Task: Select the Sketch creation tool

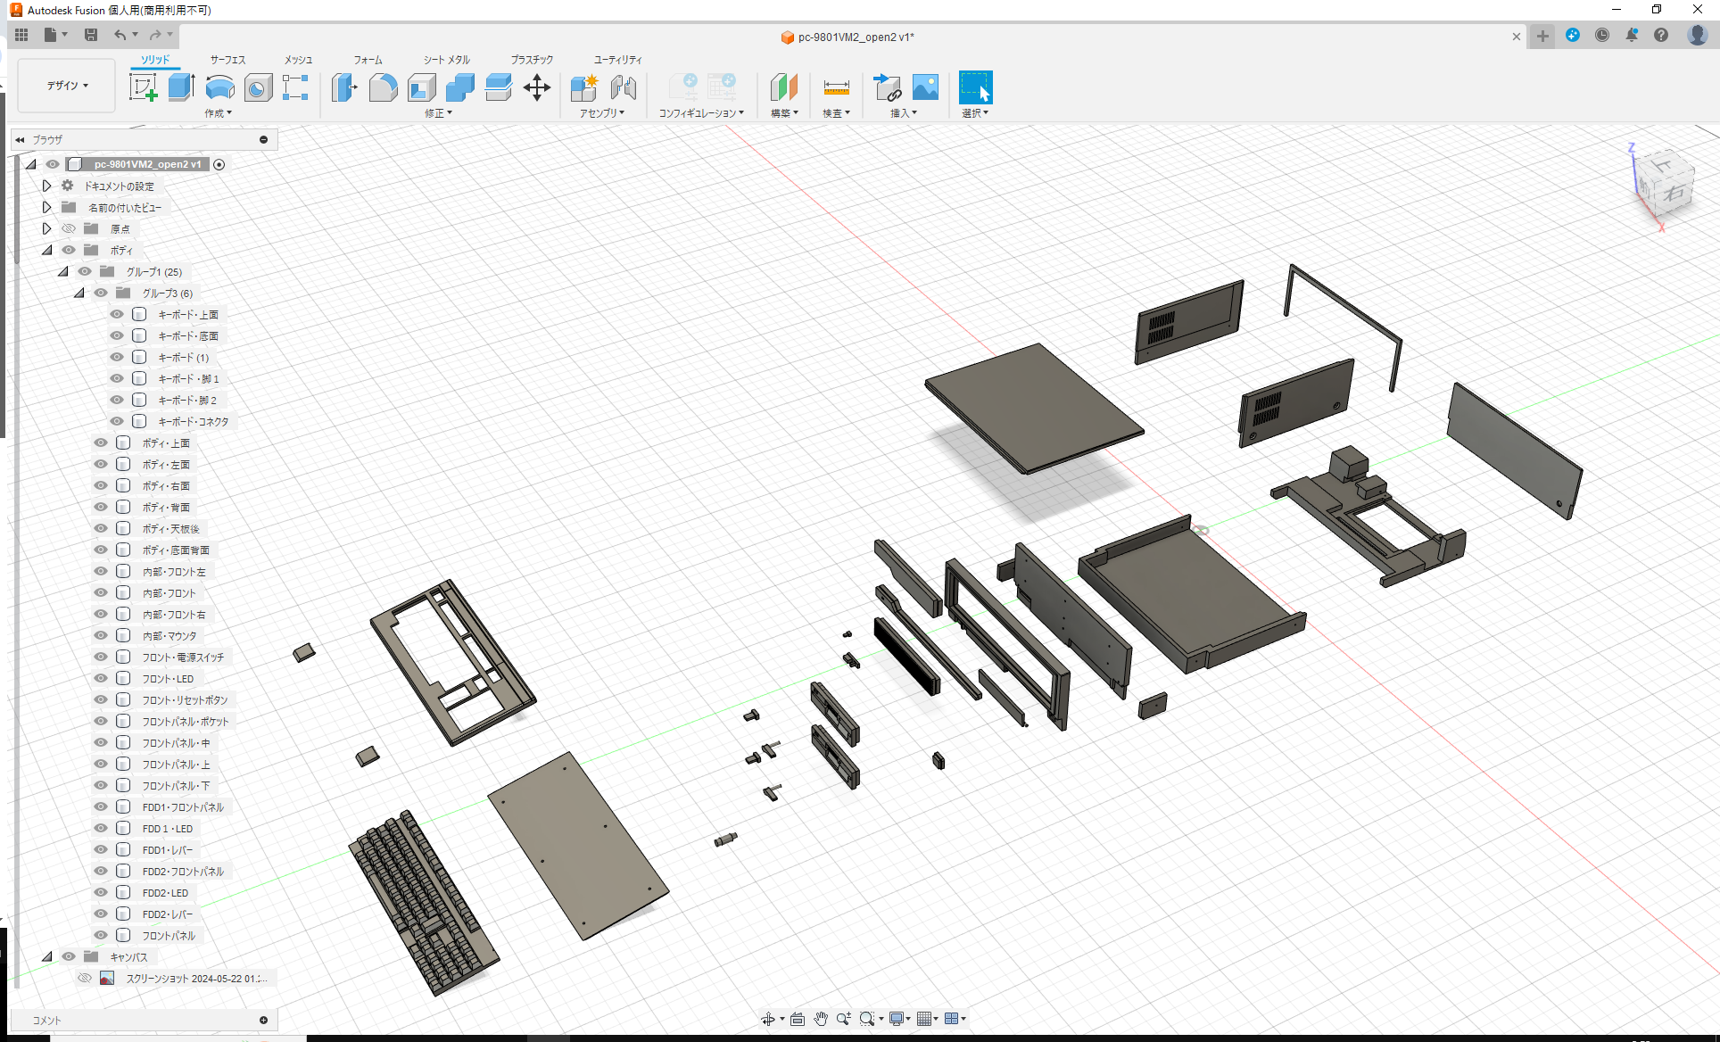Action: point(144,87)
